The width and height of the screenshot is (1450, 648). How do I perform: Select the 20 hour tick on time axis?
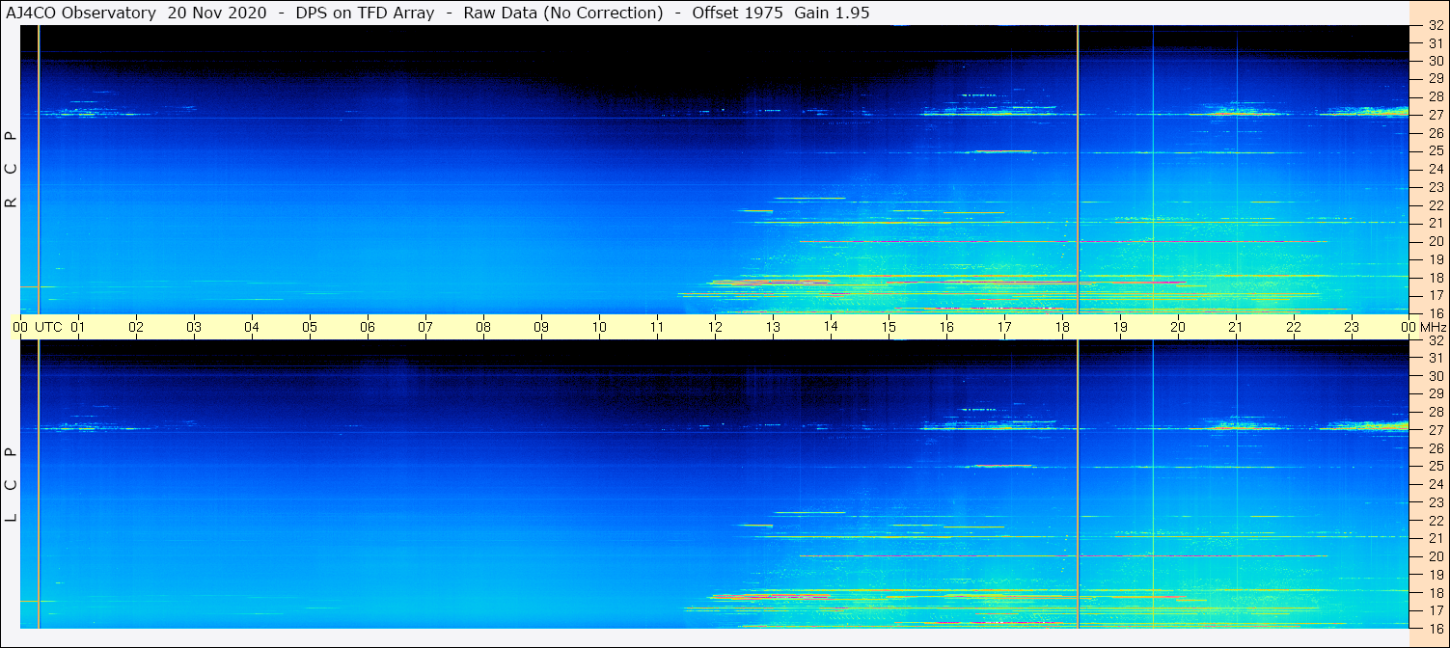click(1178, 327)
